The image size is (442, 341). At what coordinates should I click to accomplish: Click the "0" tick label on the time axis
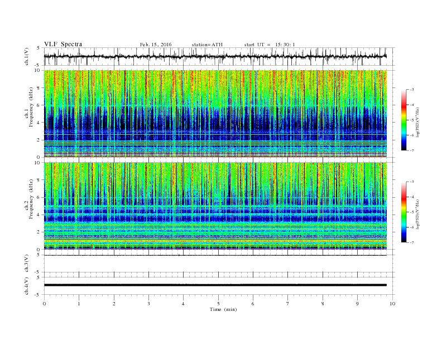(44, 304)
